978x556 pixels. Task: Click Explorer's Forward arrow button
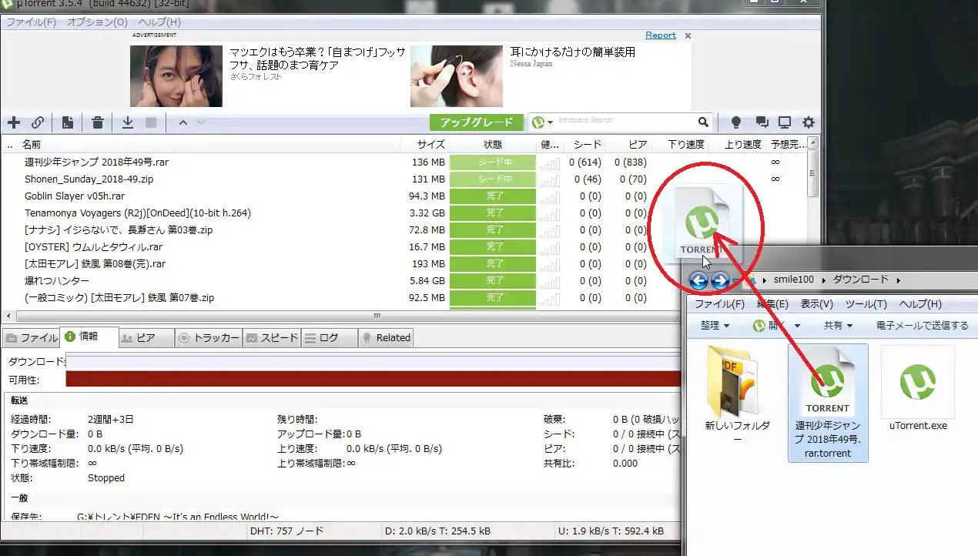point(720,280)
